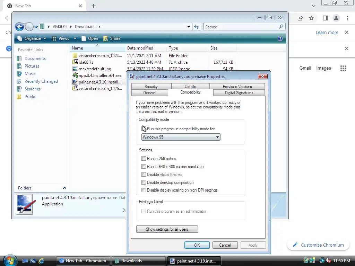Click OK in Properties dialog
The height and width of the screenshot is (266, 355).
[197, 245]
